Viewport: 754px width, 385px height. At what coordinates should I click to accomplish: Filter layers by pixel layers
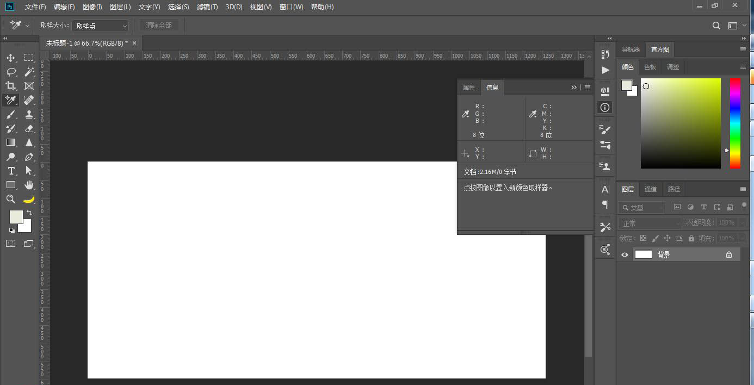677,207
